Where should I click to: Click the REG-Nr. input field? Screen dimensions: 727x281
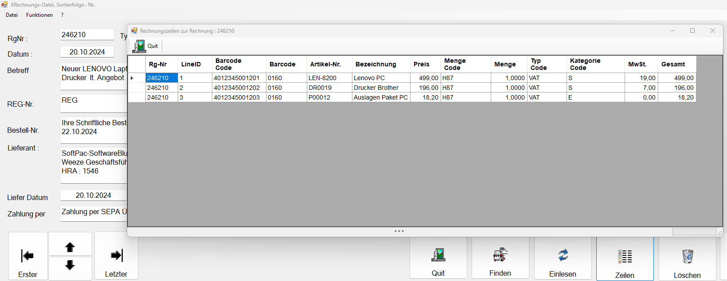(94, 104)
